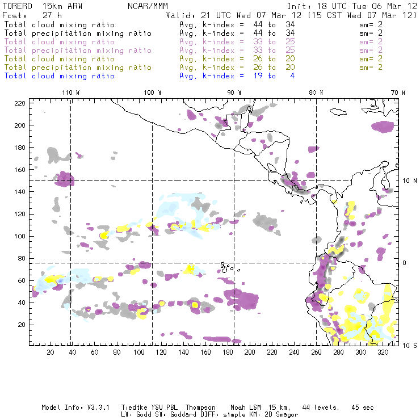The width and height of the screenshot is (420, 420).
Task: Select the 'Init: 18 UTC Tue 06 Mar 12' text
Action: (x=352, y=6)
